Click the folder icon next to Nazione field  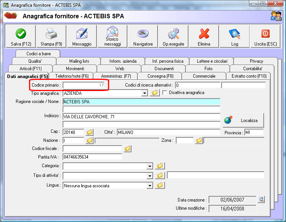click(x=89, y=140)
